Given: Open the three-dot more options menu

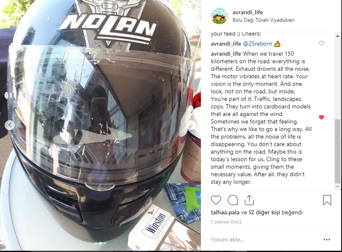Looking at the screenshot, I should [327, 239].
